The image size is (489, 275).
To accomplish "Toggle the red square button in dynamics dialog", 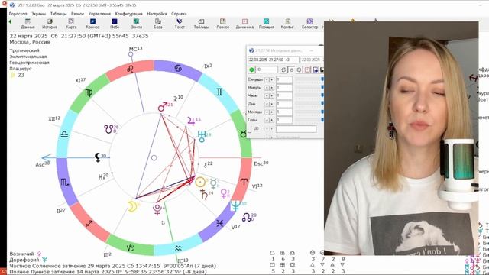I will coord(307,70).
